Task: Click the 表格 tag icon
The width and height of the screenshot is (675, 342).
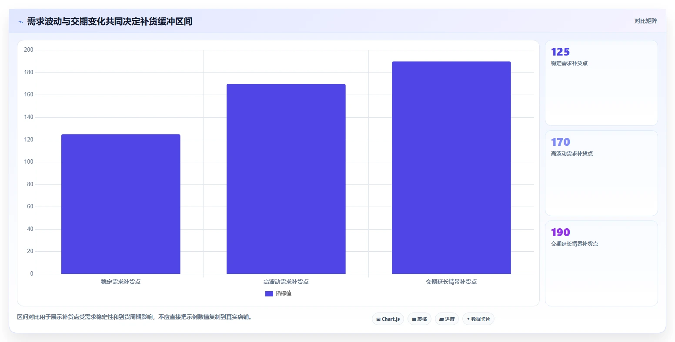Action: (414, 319)
